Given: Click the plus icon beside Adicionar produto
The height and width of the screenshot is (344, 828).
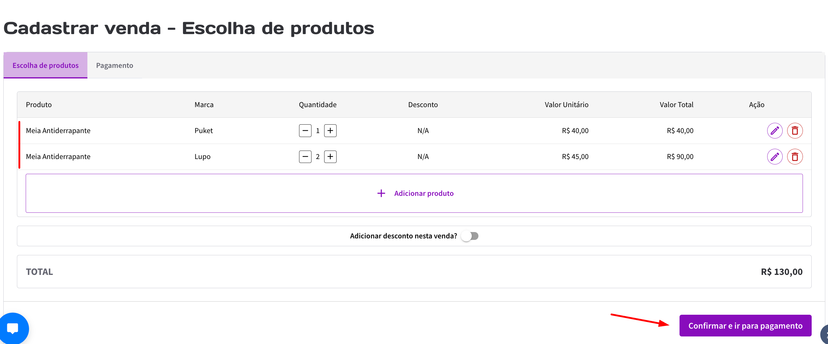Looking at the screenshot, I should [381, 193].
